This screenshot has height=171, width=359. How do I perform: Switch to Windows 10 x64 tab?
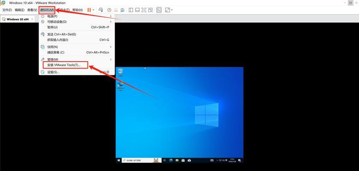18,19
